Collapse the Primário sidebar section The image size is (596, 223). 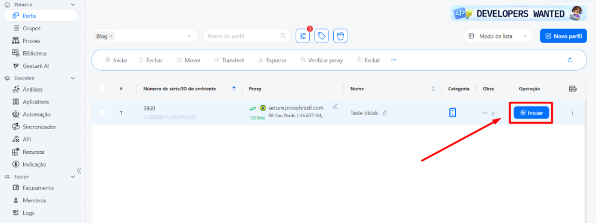coord(73,5)
